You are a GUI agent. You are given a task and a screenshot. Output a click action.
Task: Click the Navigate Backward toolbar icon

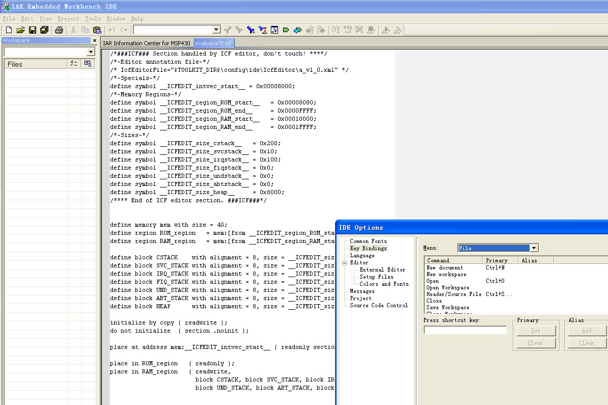pos(310,30)
